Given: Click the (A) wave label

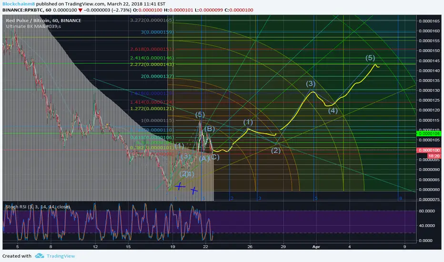Looking at the screenshot, I should point(204,159).
